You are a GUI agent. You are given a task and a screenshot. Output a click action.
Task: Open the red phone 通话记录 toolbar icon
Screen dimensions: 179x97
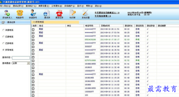pyautogui.click(x=59, y=13)
